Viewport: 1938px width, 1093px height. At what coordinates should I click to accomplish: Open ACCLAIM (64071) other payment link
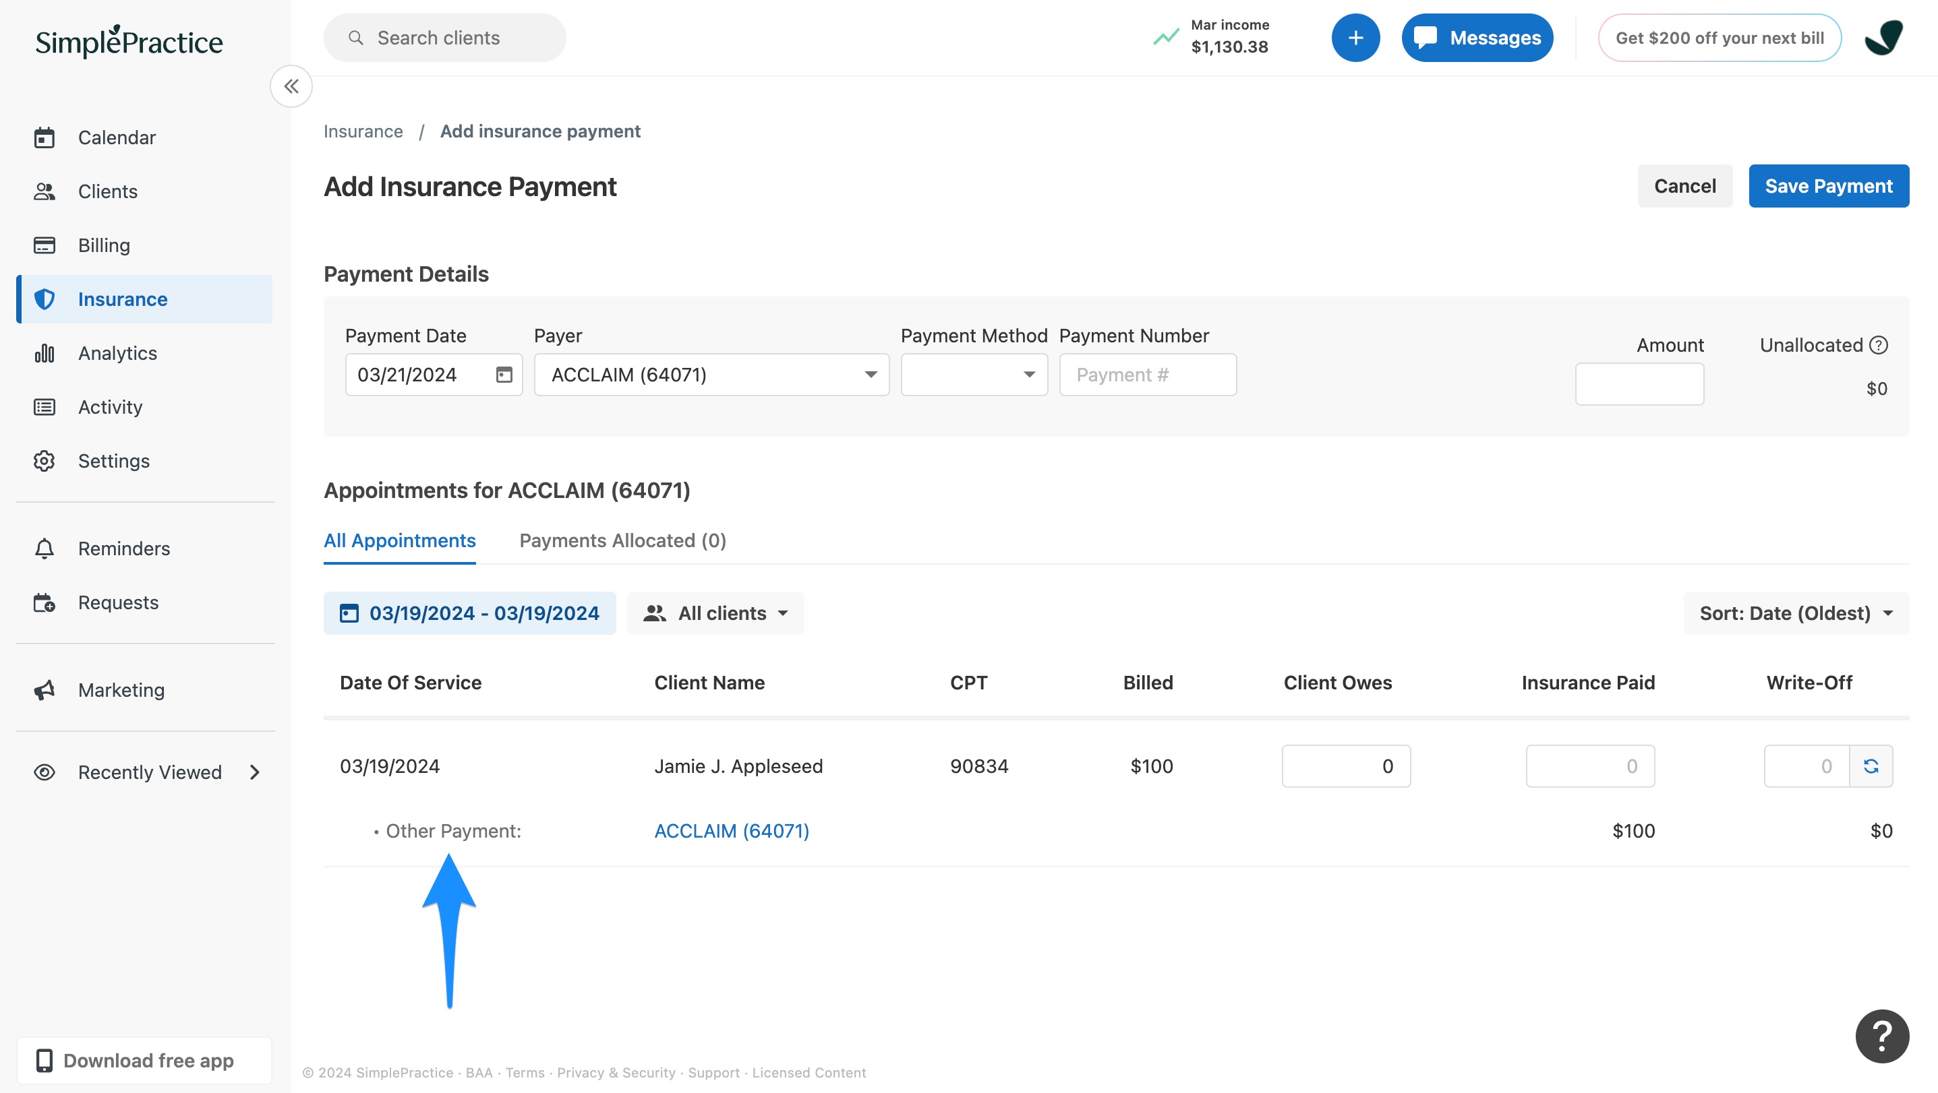(731, 831)
